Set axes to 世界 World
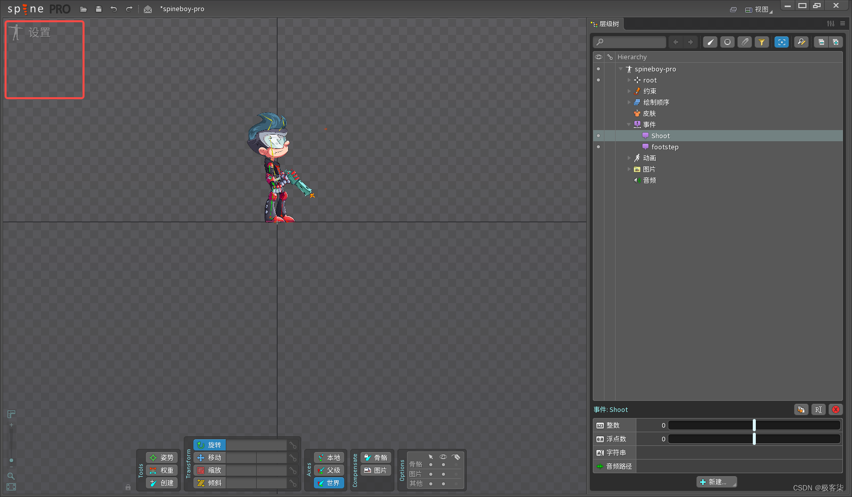This screenshot has height=497, width=852. pos(329,483)
